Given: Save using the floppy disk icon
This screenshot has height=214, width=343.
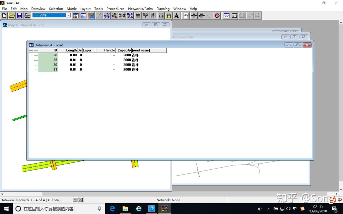Looking at the screenshot, I should coord(20,16).
